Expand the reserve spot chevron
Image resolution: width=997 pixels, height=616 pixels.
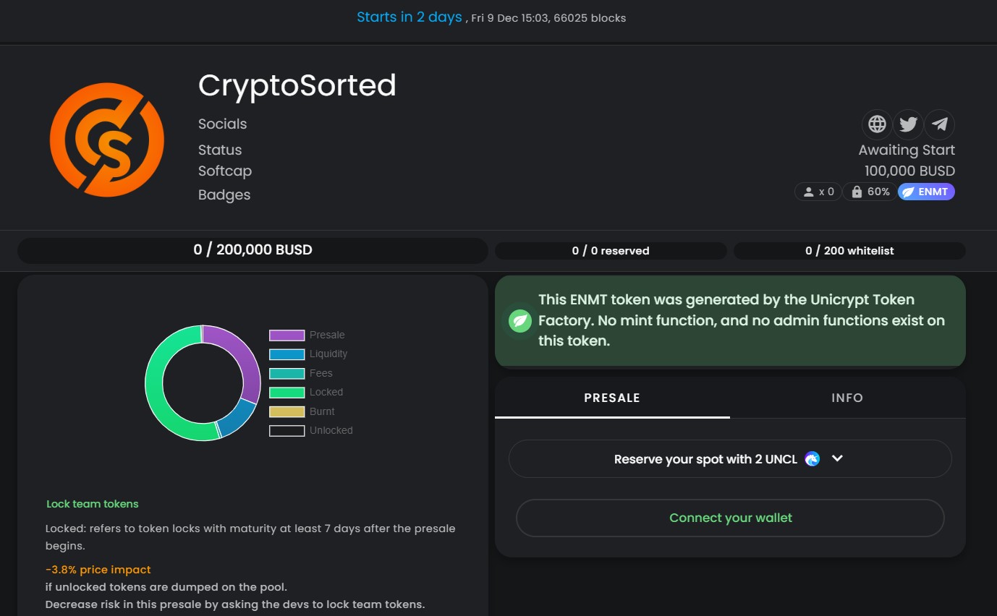837,458
